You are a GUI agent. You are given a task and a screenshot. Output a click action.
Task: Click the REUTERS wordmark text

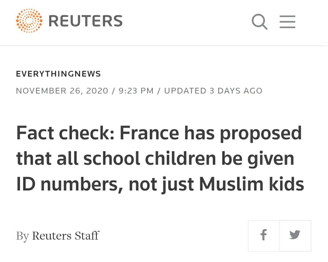click(x=85, y=21)
